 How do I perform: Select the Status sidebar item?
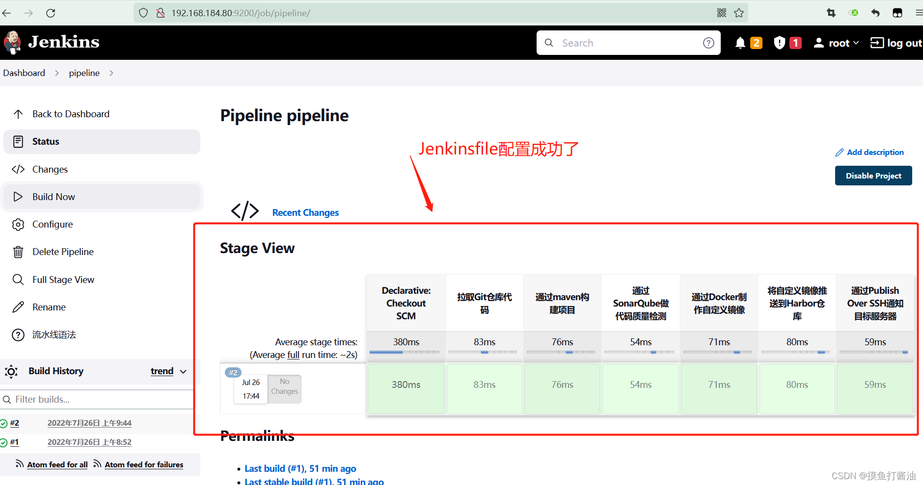click(102, 142)
